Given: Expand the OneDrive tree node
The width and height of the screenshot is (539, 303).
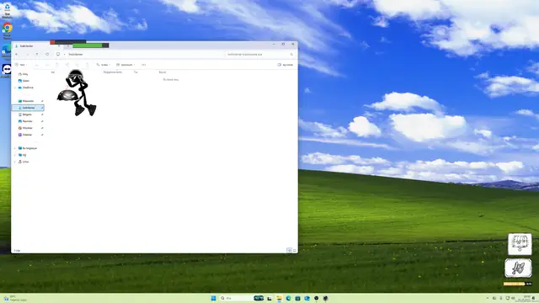Looking at the screenshot, I should [15, 88].
